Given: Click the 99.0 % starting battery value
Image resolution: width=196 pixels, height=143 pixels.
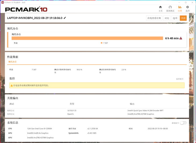Looking at the screenshot, I should pyautogui.click(x=79, y=70).
